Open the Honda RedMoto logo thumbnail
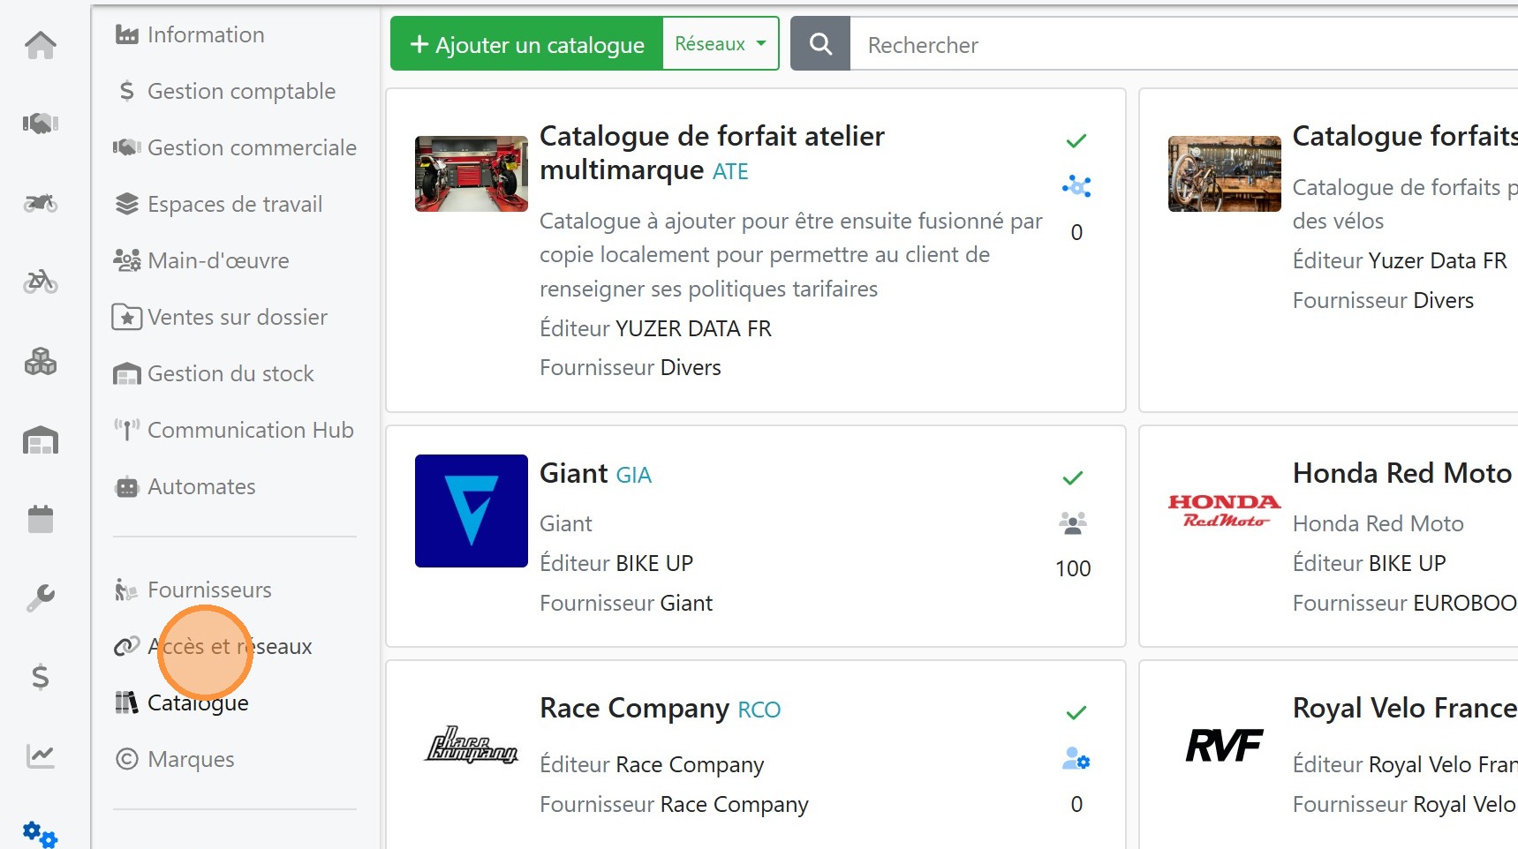The width and height of the screenshot is (1518, 849). tap(1224, 511)
